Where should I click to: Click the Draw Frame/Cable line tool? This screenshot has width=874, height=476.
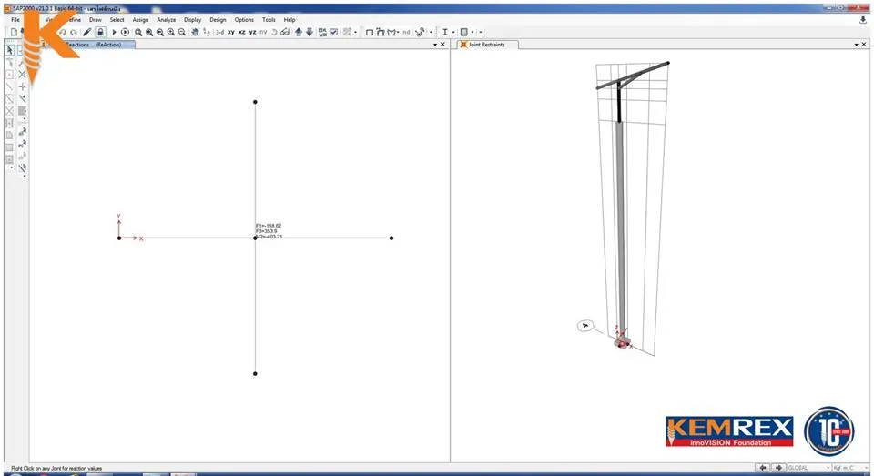9,86
